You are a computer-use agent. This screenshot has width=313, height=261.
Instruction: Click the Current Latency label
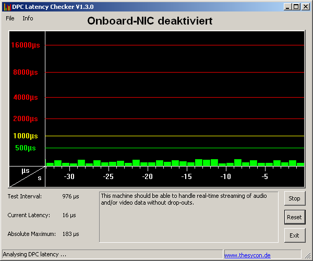coord(29,215)
